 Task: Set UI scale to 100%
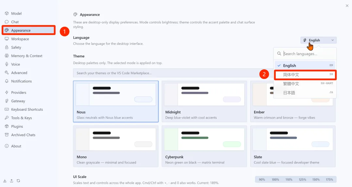coord(275,180)
